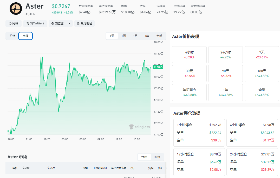This screenshot has height=178, width=280.
Task: Click the 18.16亿 current value chart marker
Action: pos(158,67)
